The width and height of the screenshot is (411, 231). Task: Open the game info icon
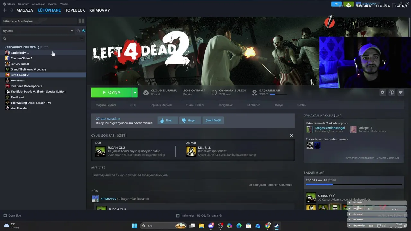point(392,92)
